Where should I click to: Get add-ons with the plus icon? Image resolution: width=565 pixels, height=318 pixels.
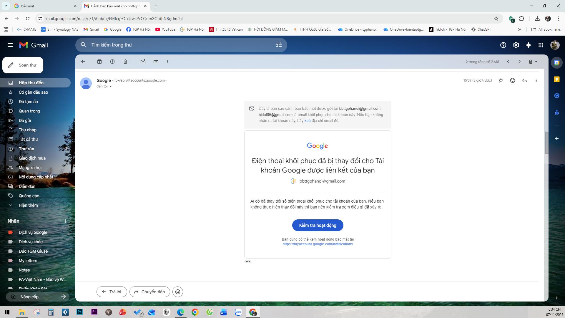coord(557,138)
